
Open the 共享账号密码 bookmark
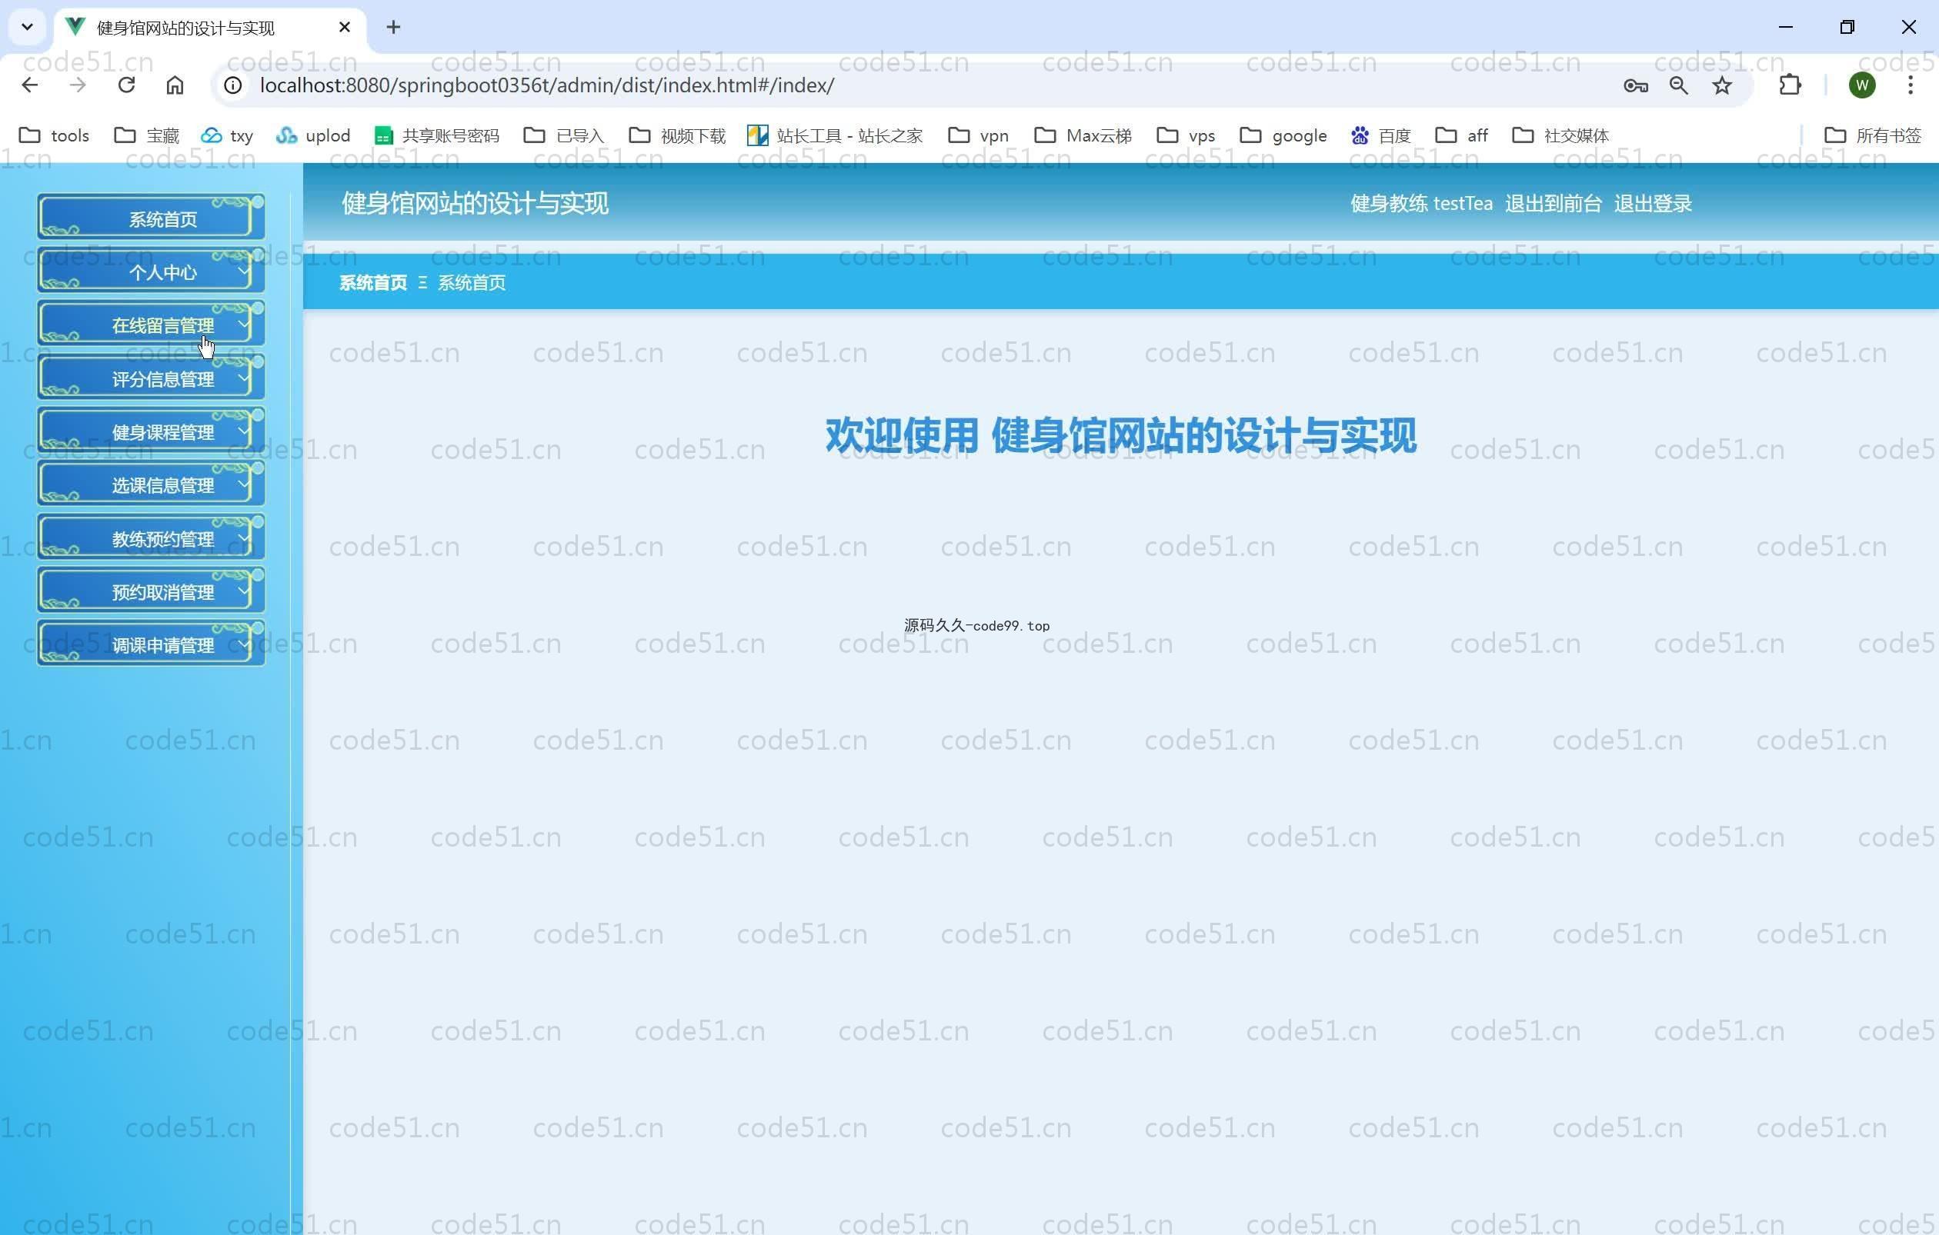(x=436, y=135)
